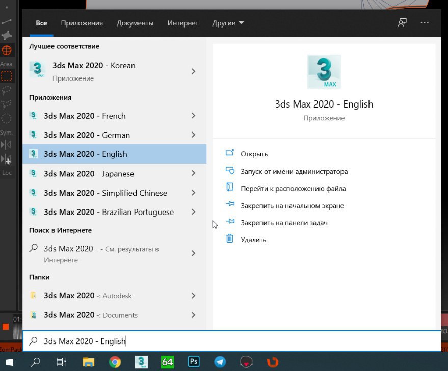Viewport: 448px width, 371px height.
Task: Choose Запуск от имени администратора
Action: pyautogui.click(x=294, y=171)
